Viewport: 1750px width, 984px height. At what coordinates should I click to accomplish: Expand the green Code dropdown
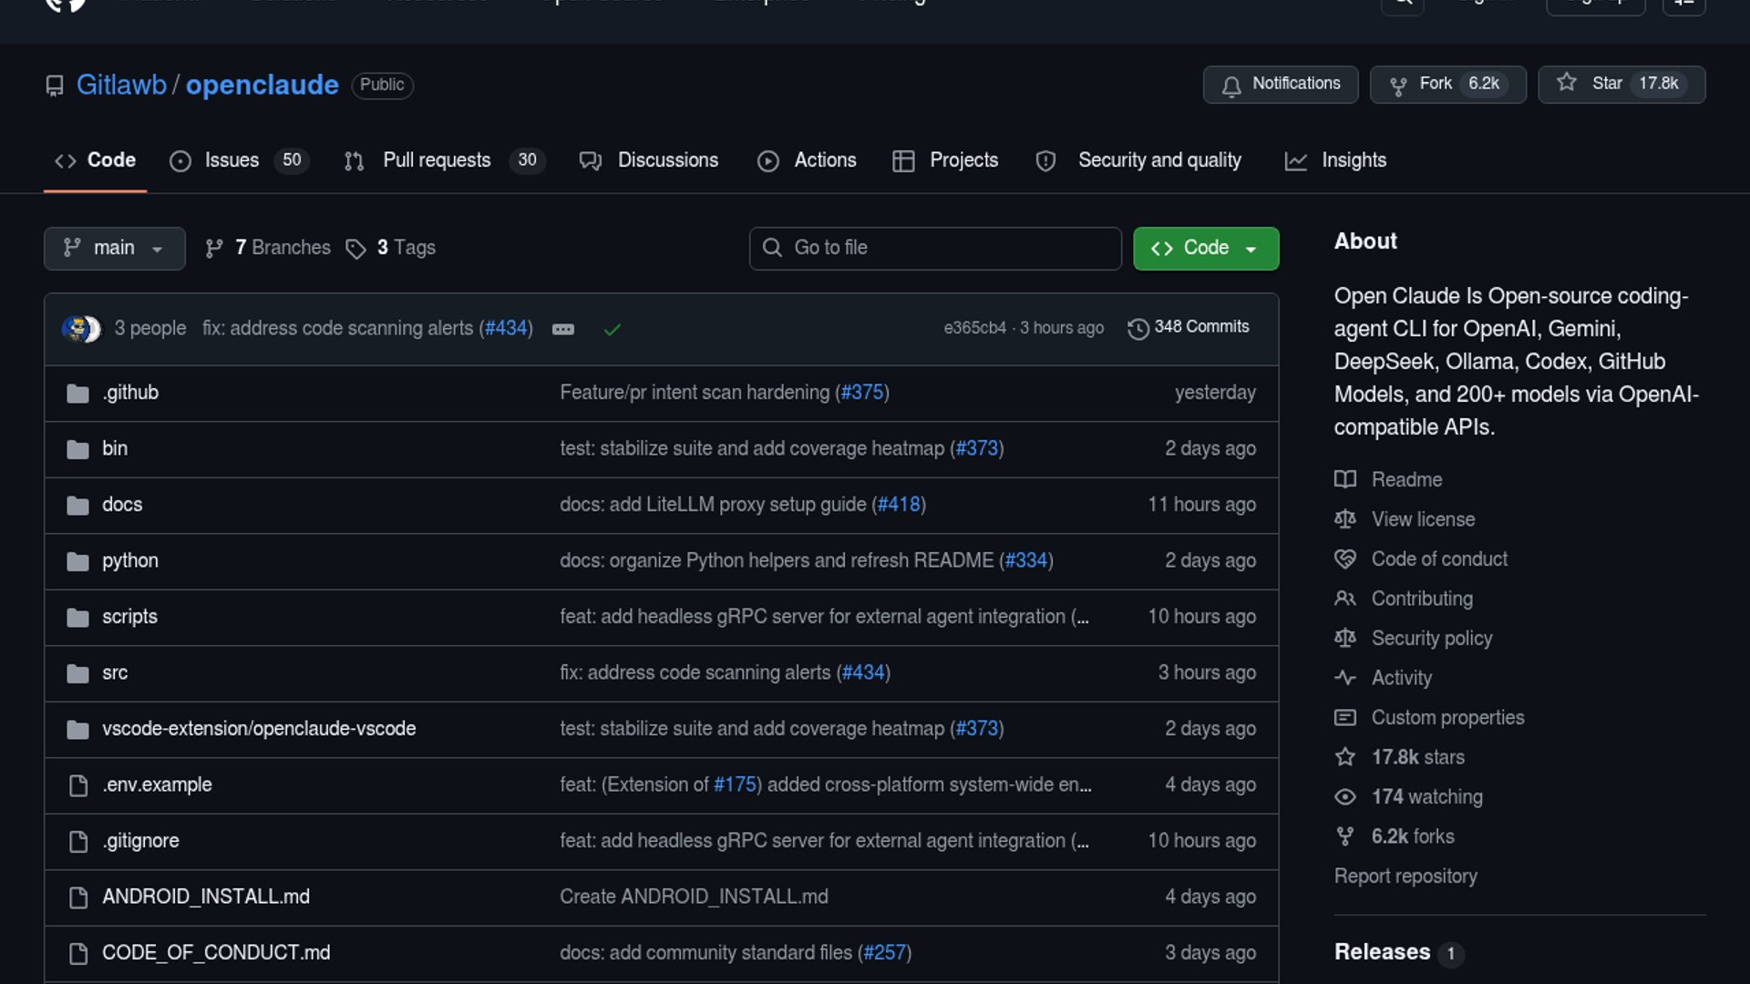point(1205,249)
